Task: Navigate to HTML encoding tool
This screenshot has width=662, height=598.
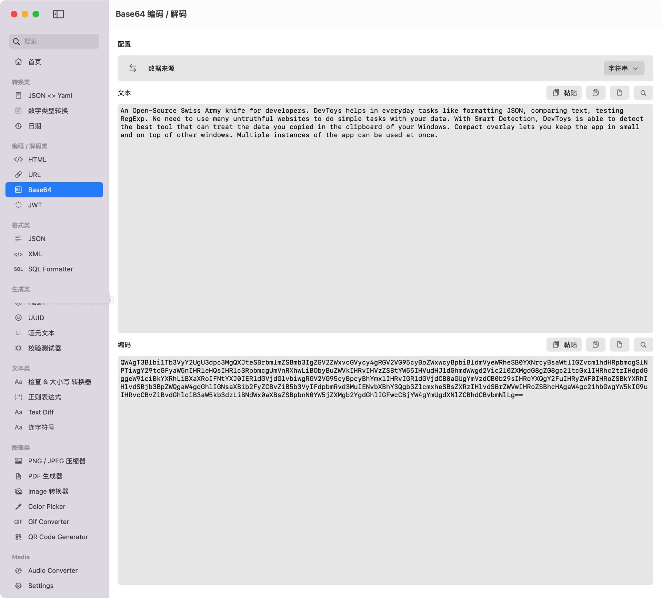Action: (36, 159)
